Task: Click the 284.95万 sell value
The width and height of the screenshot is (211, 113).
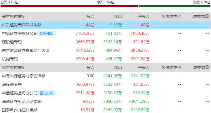Action: point(114,50)
